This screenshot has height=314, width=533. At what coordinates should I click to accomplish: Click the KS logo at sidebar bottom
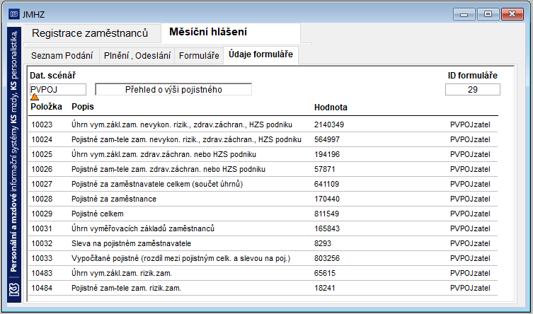pos(14,290)
